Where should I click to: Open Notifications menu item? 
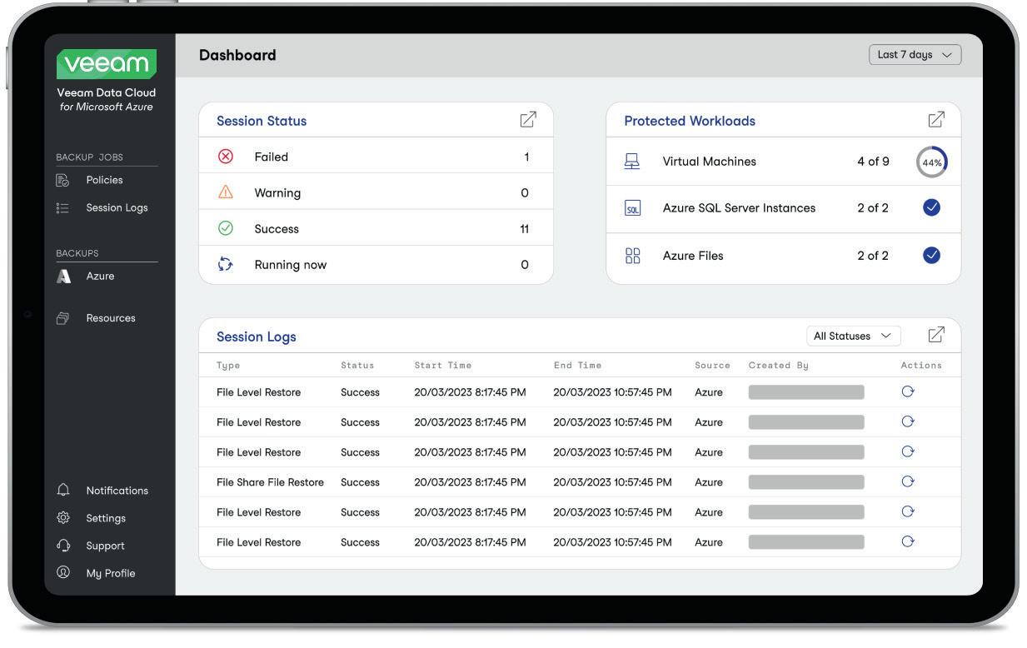[117, 491]
